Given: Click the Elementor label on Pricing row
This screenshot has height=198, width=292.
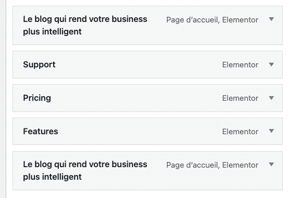Looking at the screenshot, I should [x=240, y=98].
